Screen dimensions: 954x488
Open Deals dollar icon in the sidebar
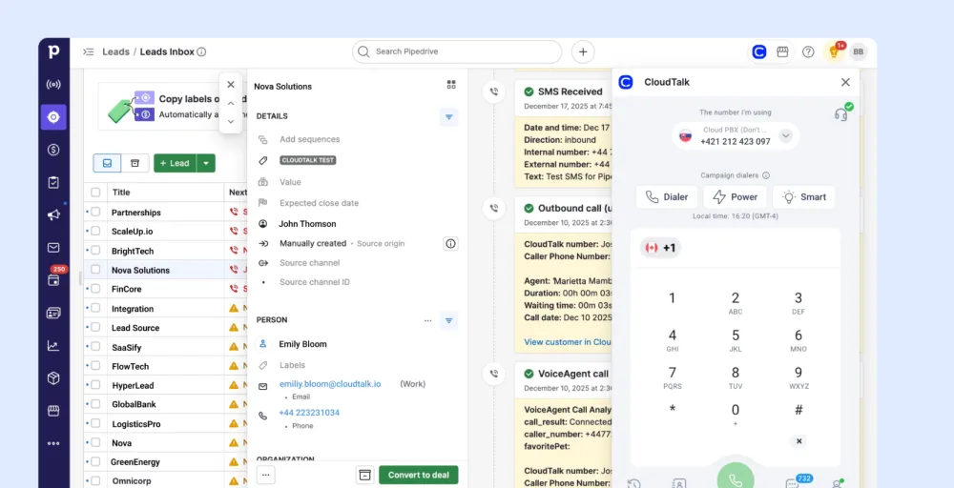(53, 150)
